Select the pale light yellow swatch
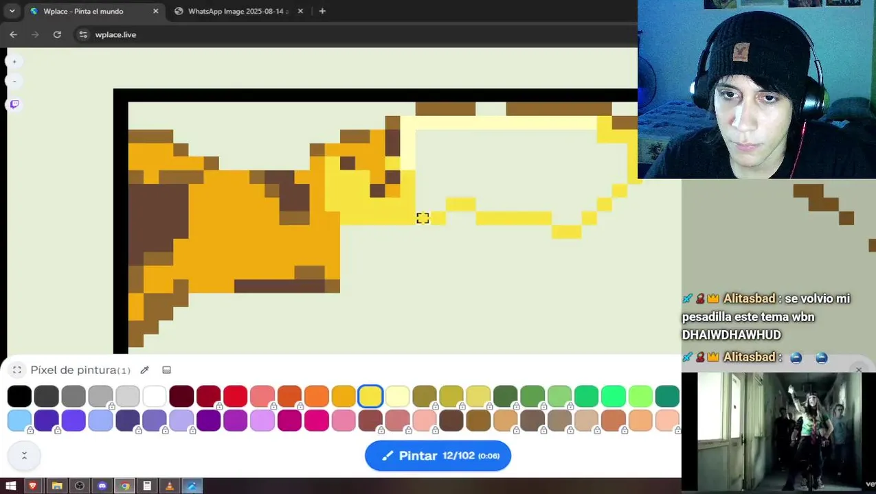Viewport: 876px width, 494px height. coord(397,397)
